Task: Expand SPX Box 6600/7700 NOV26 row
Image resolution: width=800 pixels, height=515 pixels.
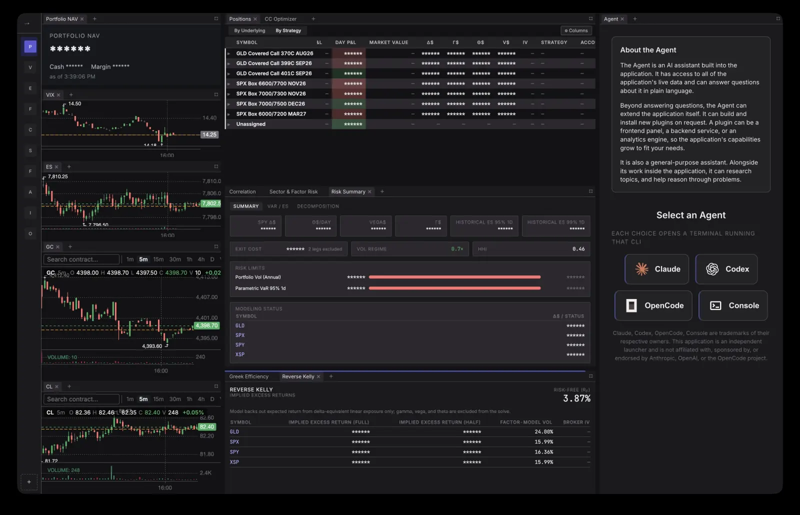Action: [229, 83]
